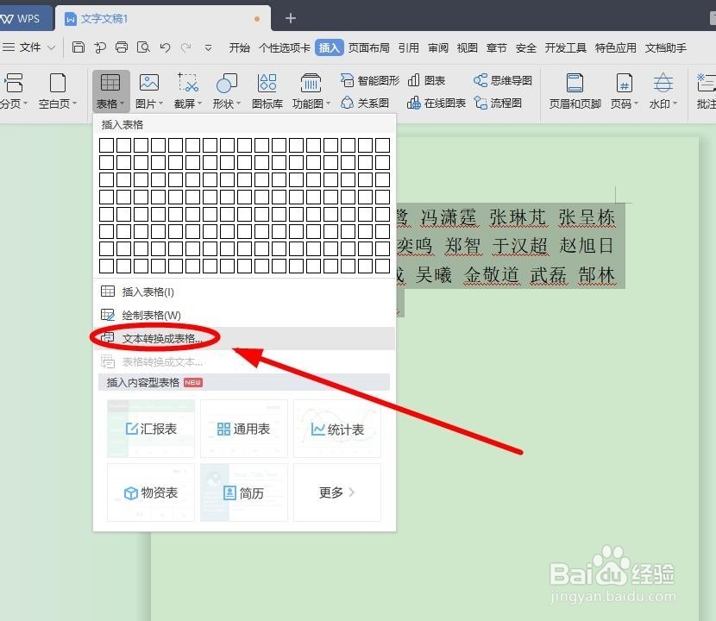Click the 空白页 blank page icon

point(58,83)
